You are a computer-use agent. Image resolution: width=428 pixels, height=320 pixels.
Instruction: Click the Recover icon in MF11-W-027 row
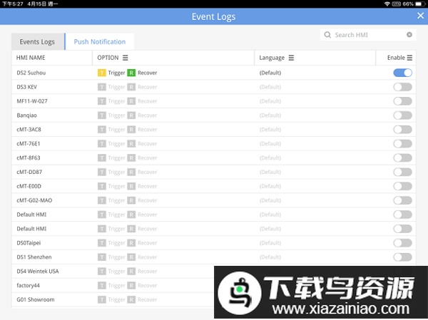[131, 101]
